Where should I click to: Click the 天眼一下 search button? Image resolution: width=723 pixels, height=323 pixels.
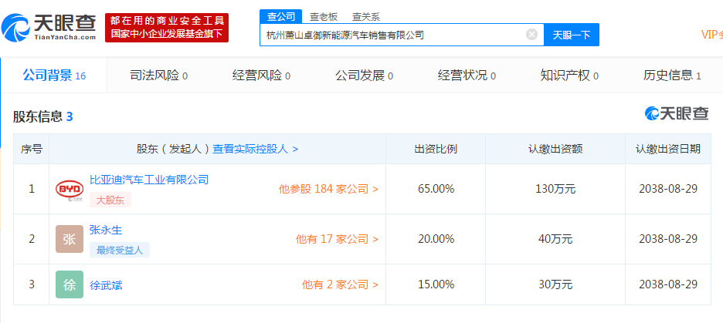click(572, 35)
